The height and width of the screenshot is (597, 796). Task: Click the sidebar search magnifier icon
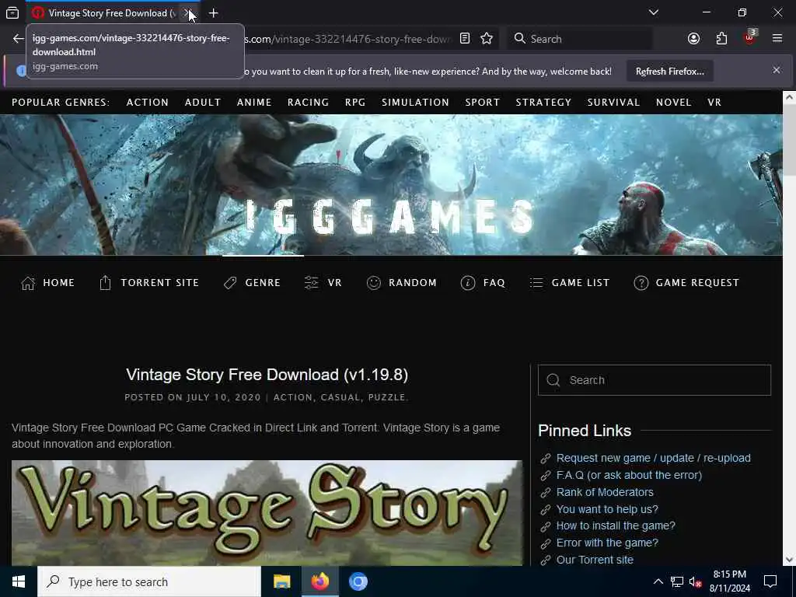coord(553,379)
